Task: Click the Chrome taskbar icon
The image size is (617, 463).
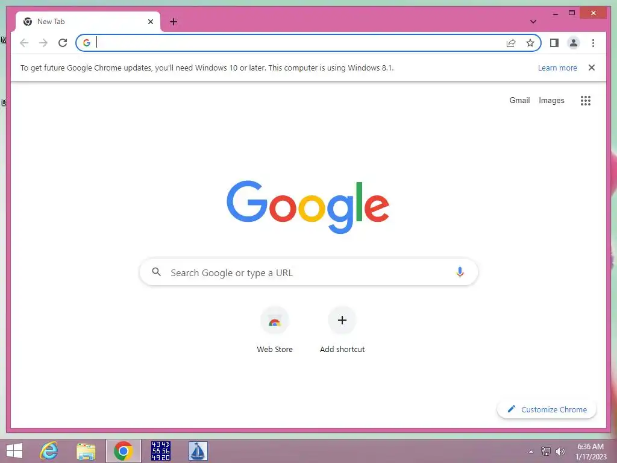Action: 124,451
